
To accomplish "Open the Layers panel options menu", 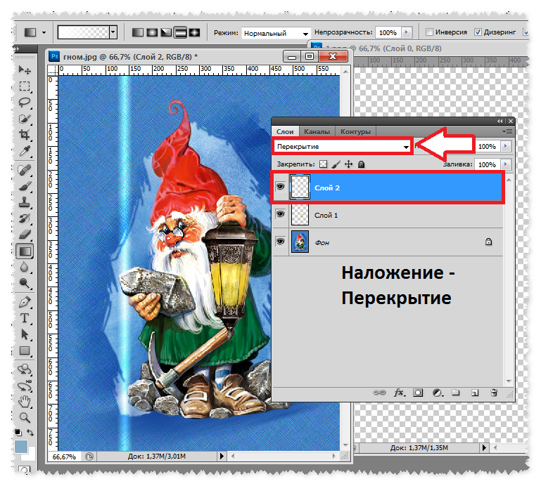I will [x=507, y=131].
